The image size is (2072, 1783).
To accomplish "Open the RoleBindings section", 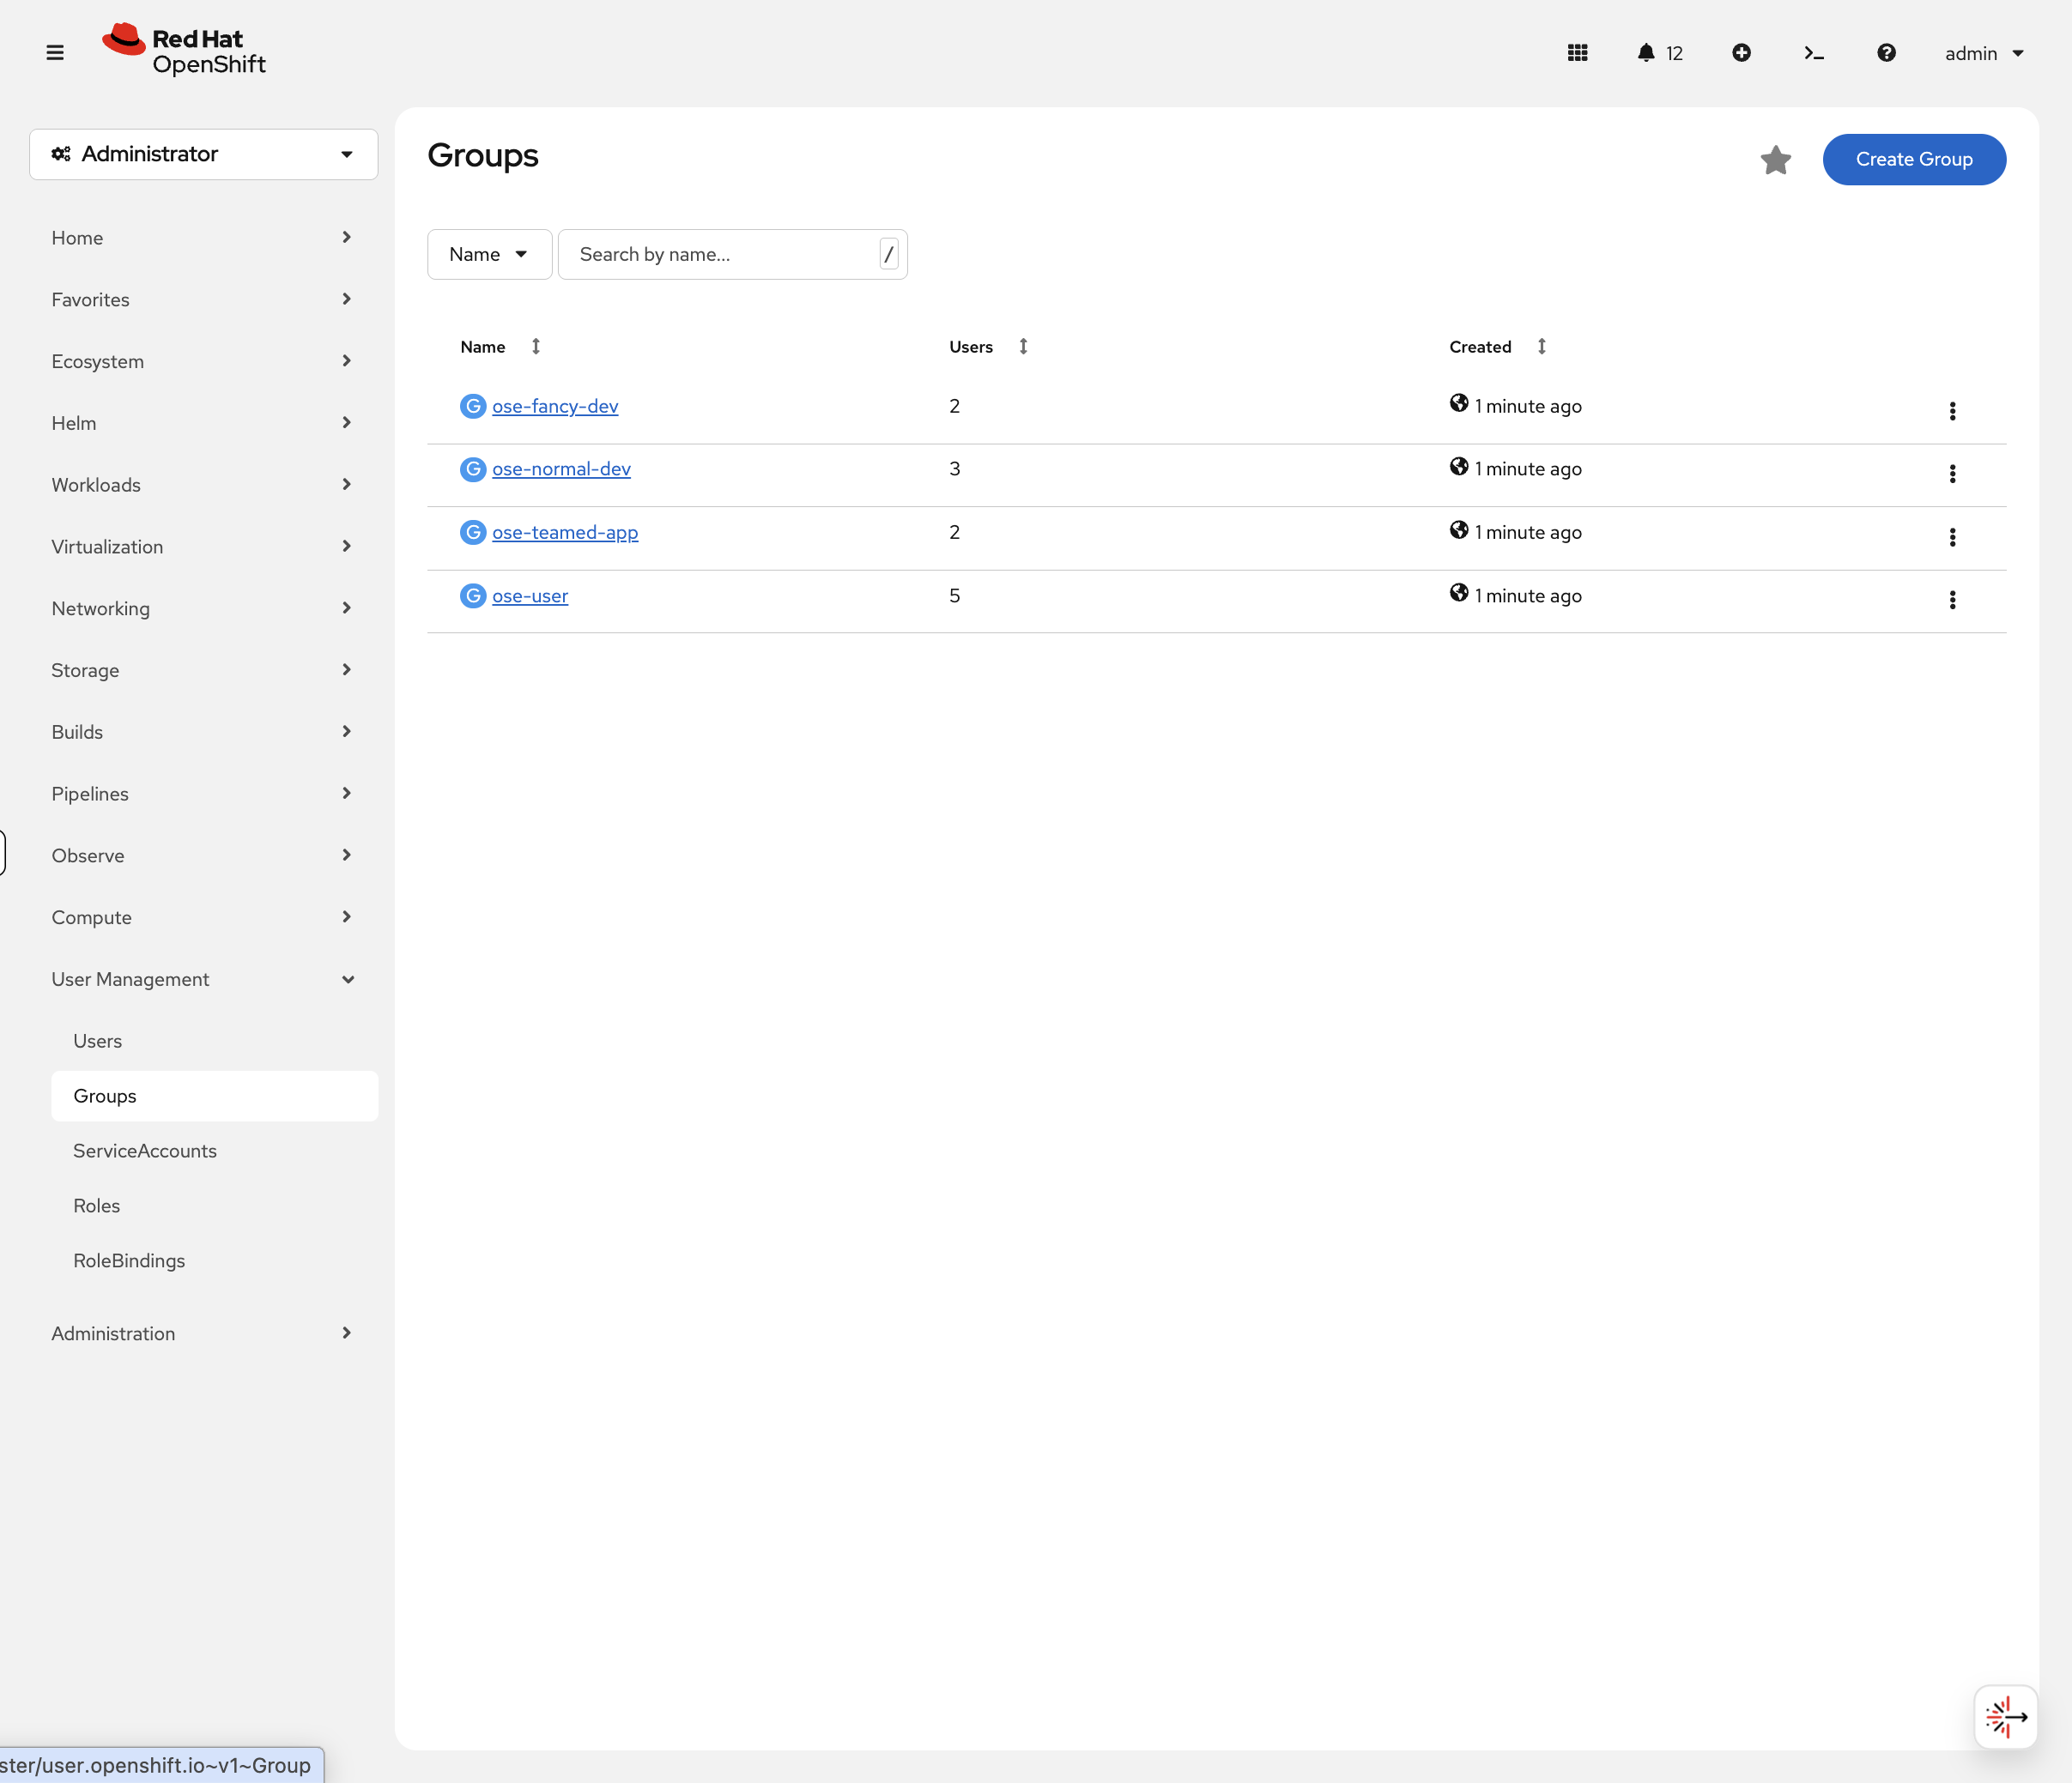I will click(129, 1260).
